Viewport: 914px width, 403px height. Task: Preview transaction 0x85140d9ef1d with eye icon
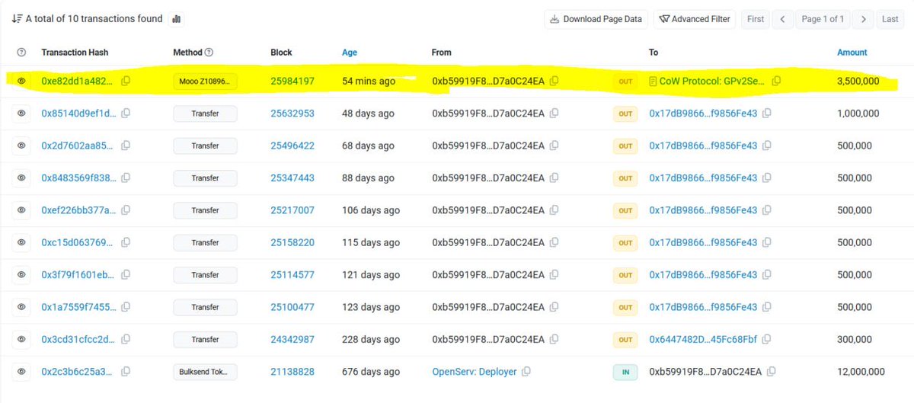21,114
